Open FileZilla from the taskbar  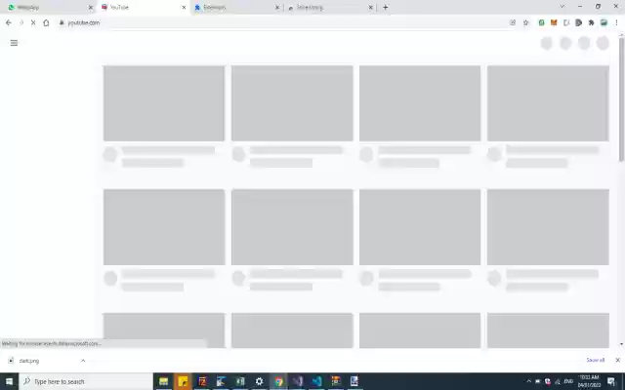point(202,381)
